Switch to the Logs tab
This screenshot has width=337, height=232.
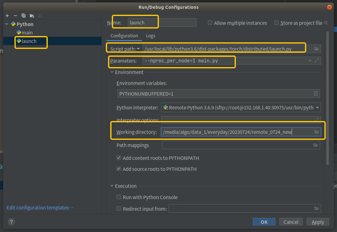click(150, 36)
